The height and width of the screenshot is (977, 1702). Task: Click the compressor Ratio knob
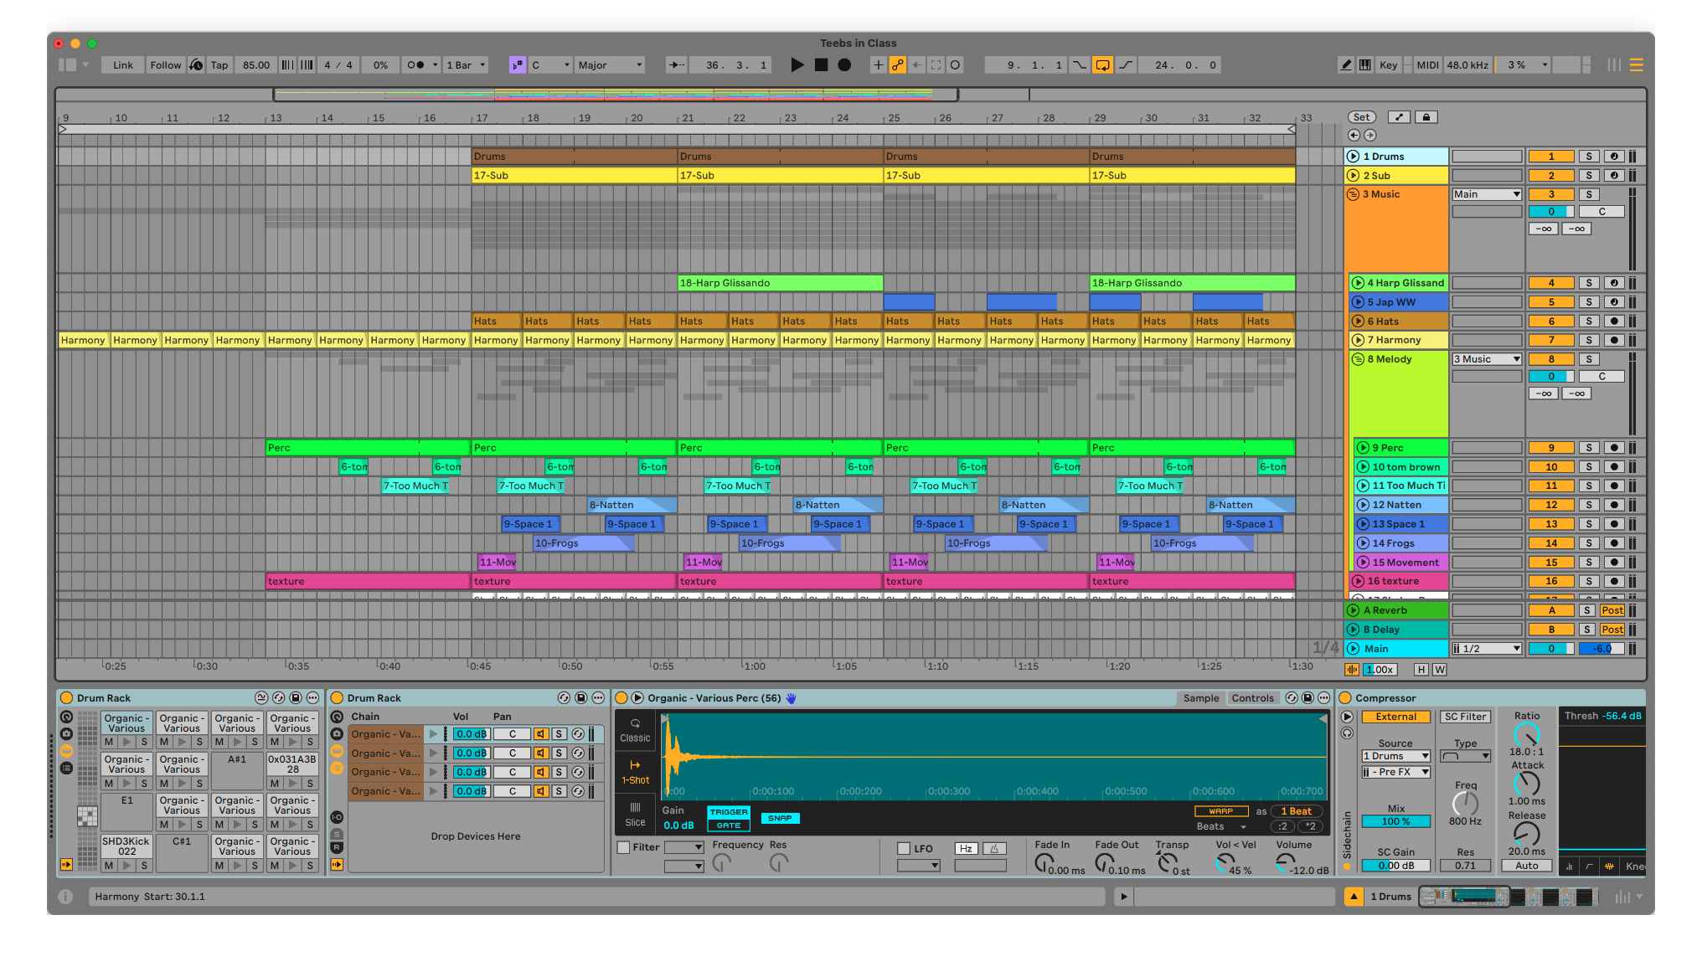tap(1526, 735)
